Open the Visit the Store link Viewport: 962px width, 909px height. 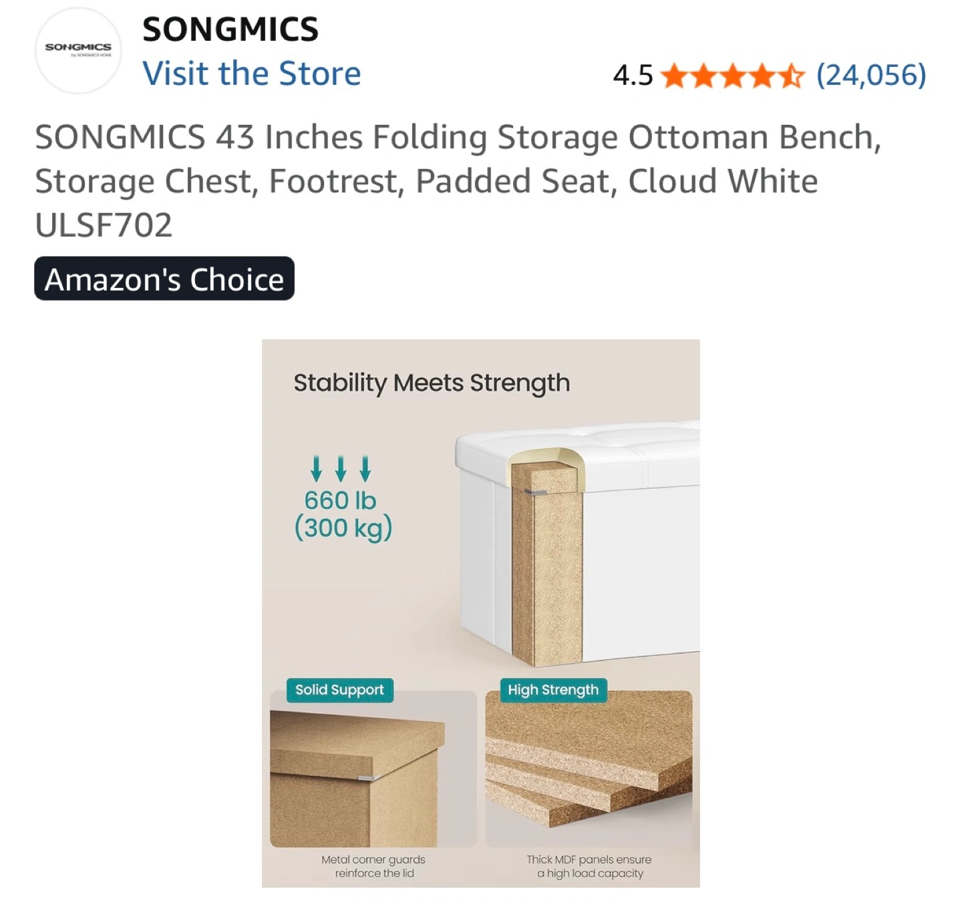coord(252,73)
